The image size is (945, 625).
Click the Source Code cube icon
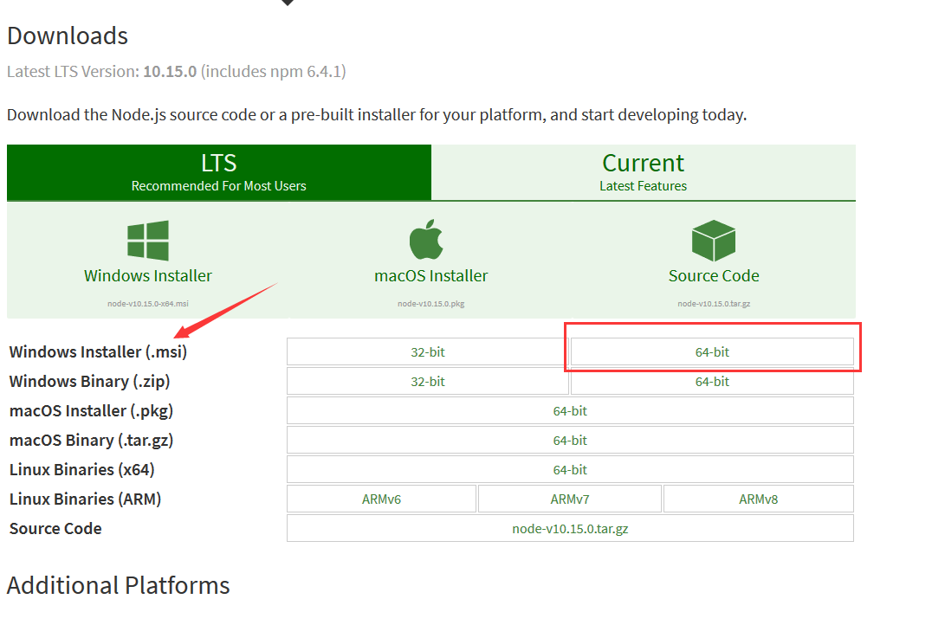[714, 241]
